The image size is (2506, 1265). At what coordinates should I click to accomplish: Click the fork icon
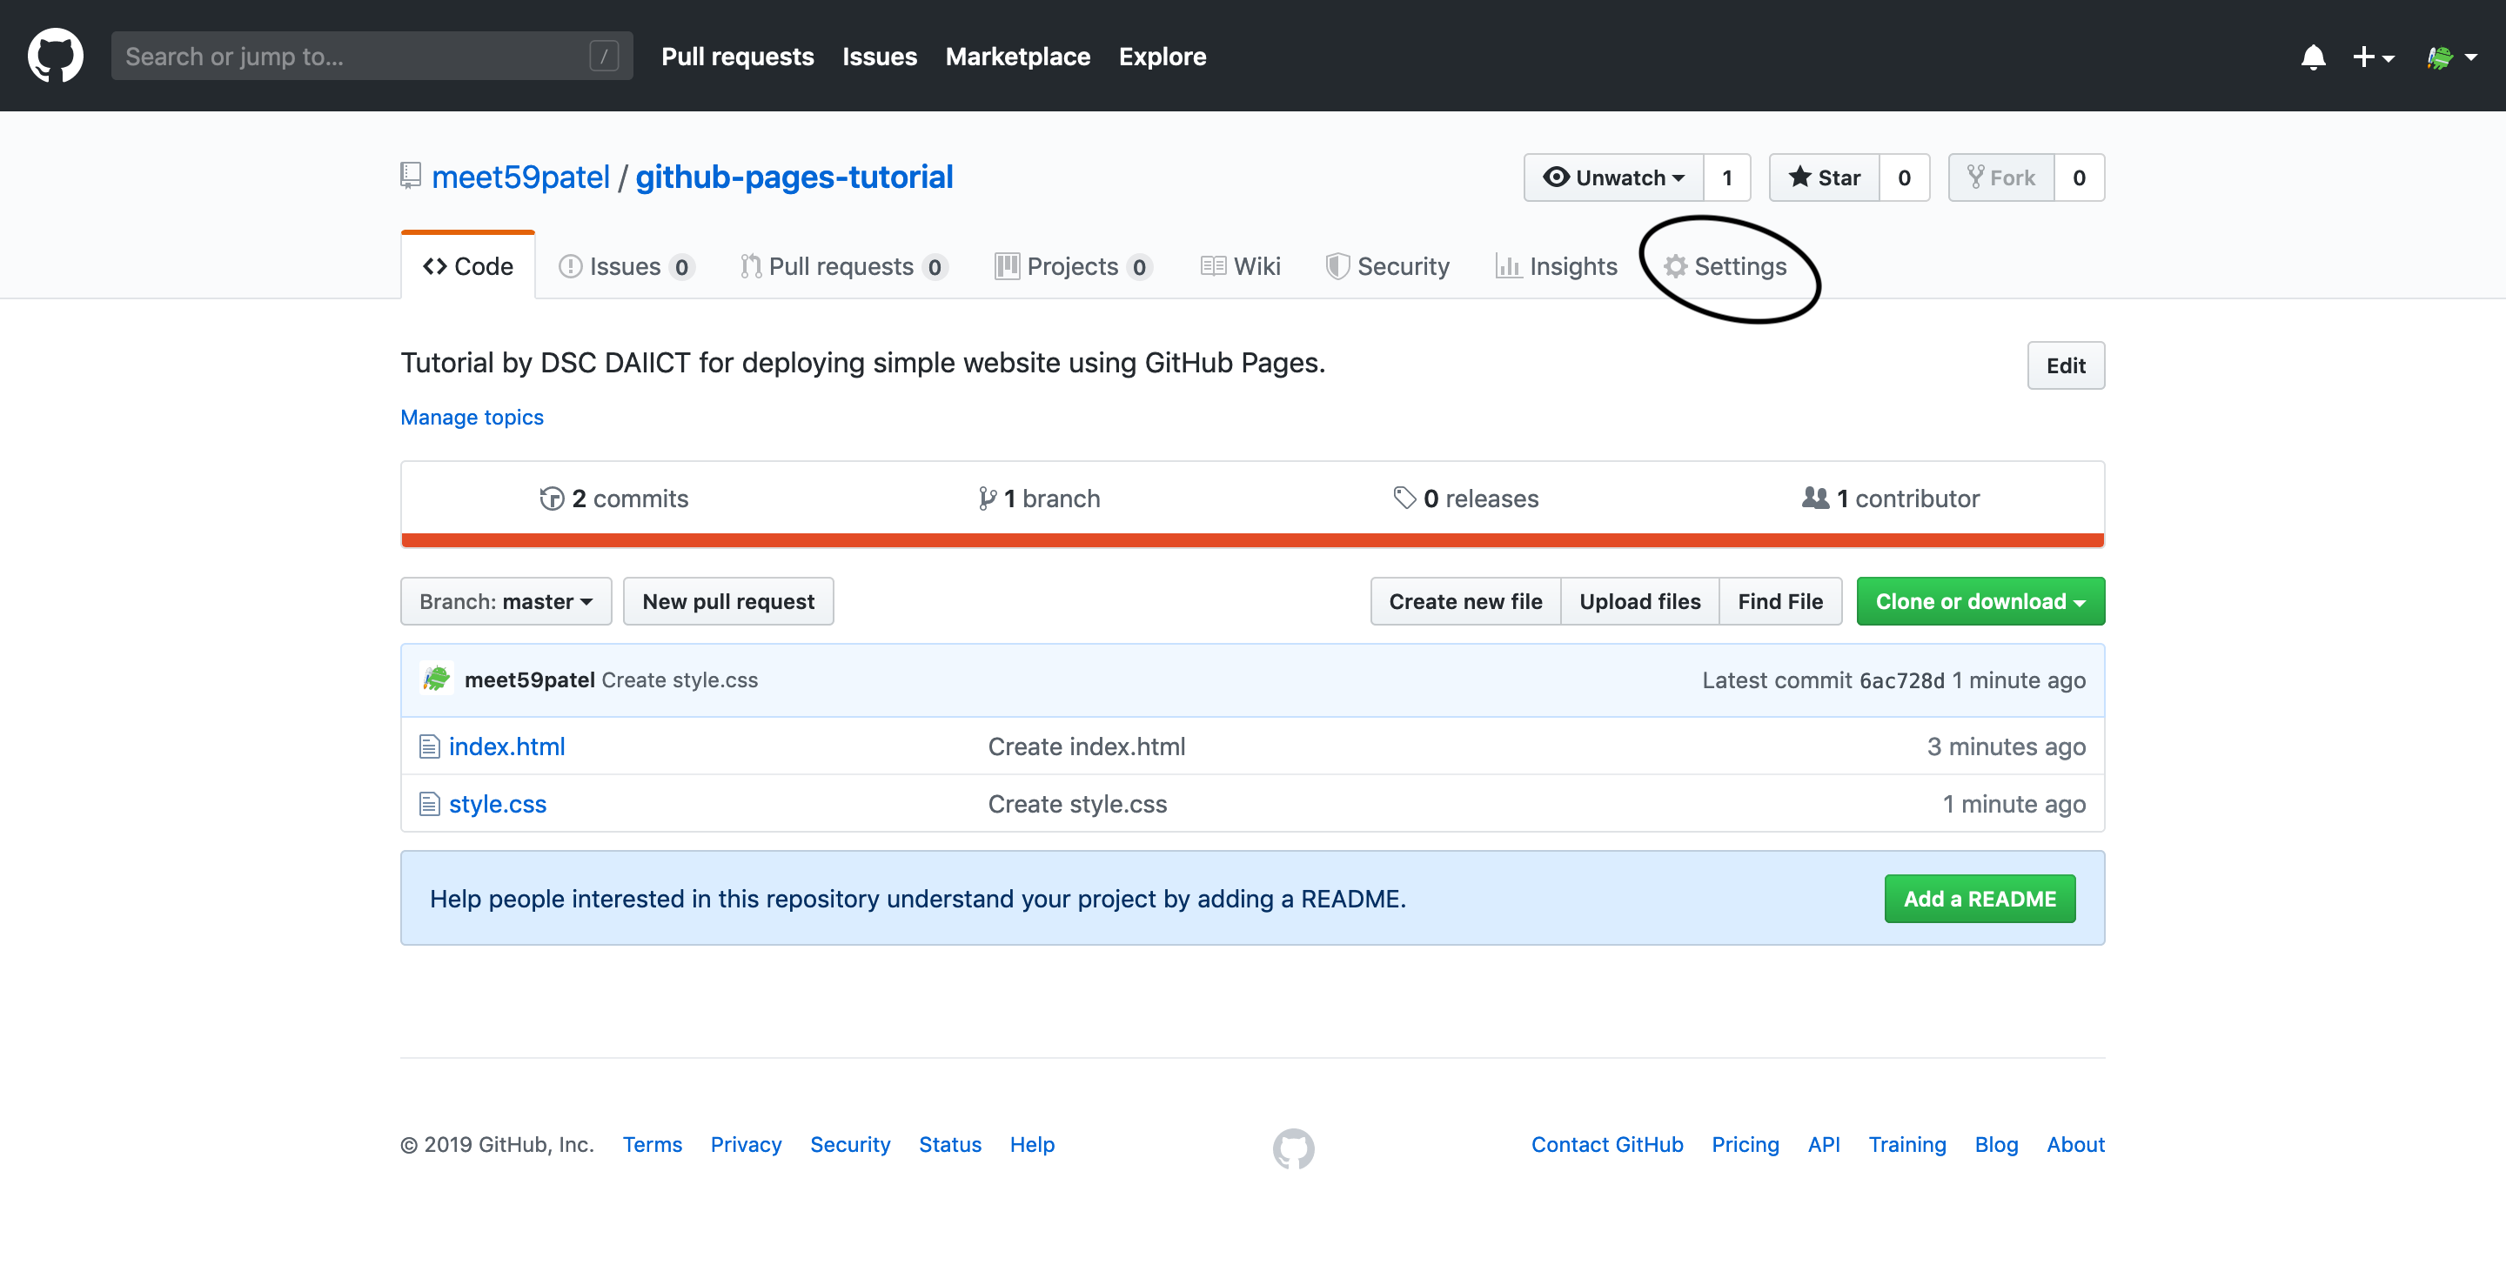(1977, 177)
